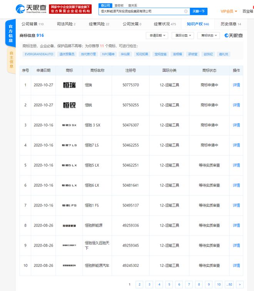Click the 恒驰 3 SX trademark image

point(70,125)
